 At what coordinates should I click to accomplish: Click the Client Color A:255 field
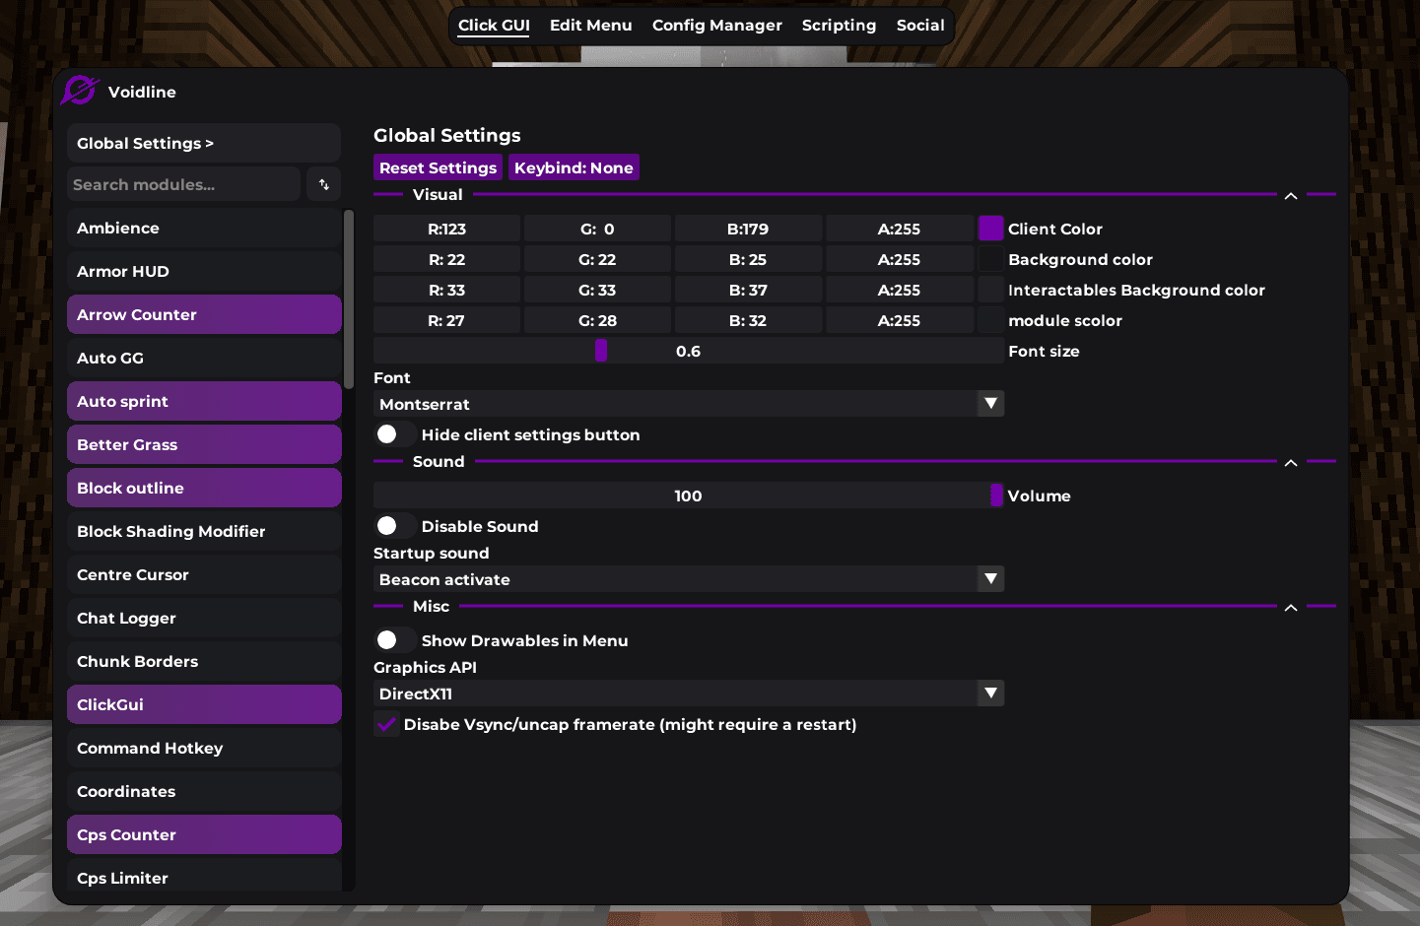point(899,229)
